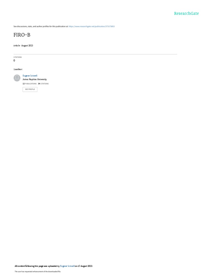Click the citation count of 0
The height and width of the screenshot is (278, 209).
pos(14,61)
